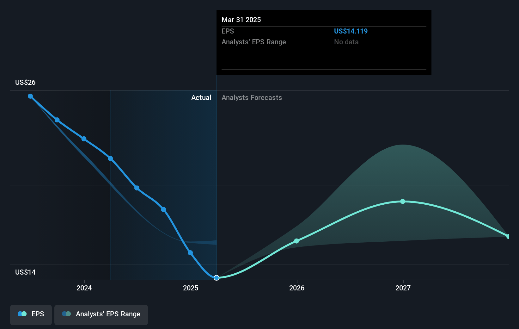519x329 pixels.
Task: Click the 2026 x-axis label
Action: point(297,288)
